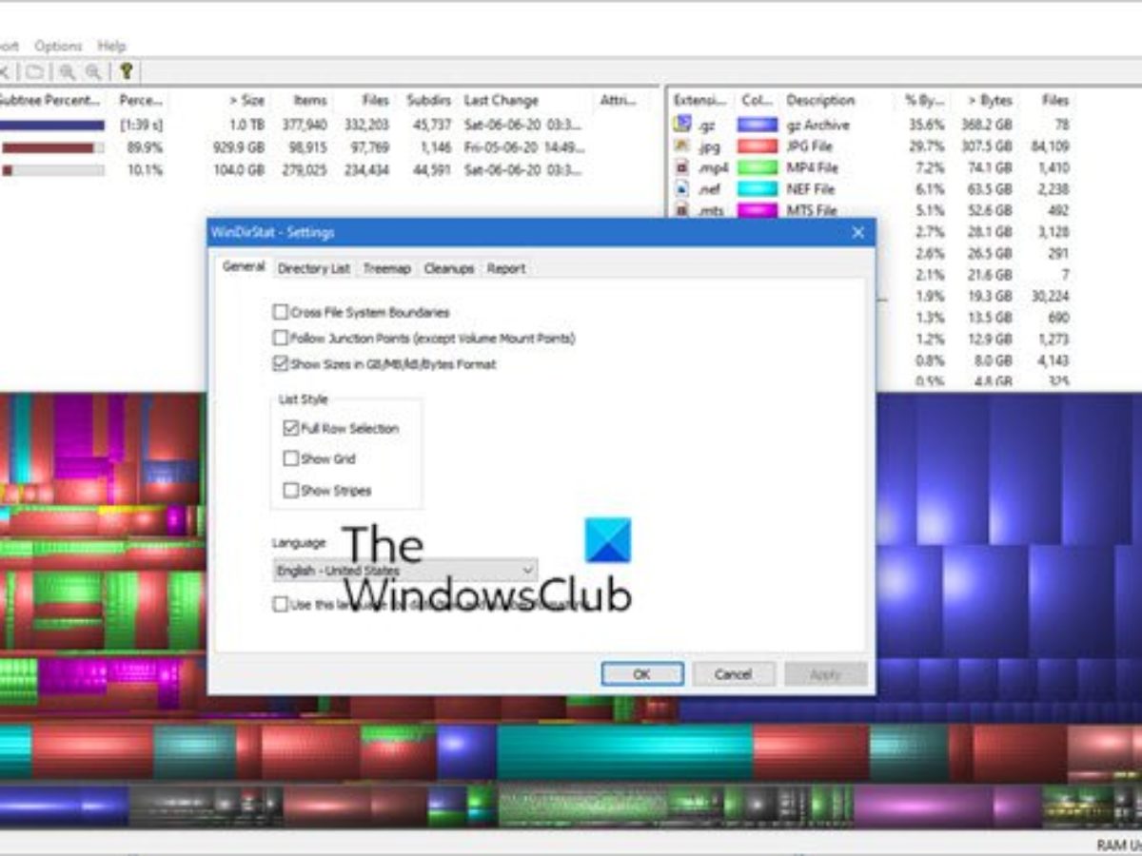1142x856 pixels.
Task: Click the 30,224 files count
Action: tap(1050, 297)
